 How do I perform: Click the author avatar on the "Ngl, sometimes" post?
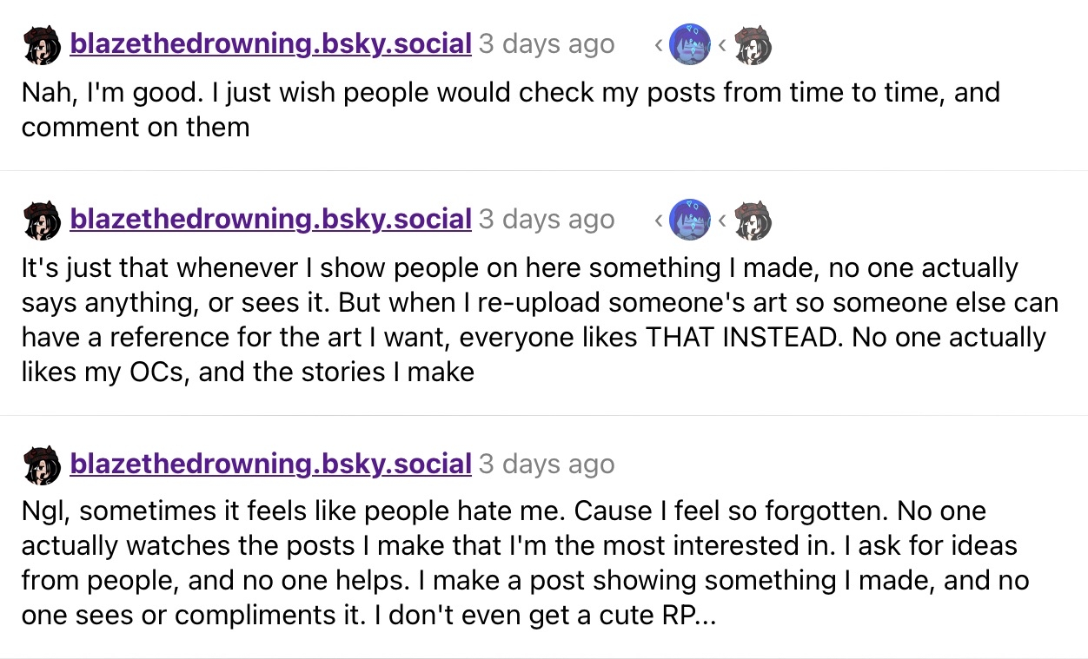point(41,465)
